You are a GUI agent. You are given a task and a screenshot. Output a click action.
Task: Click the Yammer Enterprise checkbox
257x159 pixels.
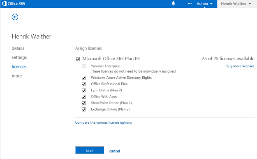coord(83,66)
